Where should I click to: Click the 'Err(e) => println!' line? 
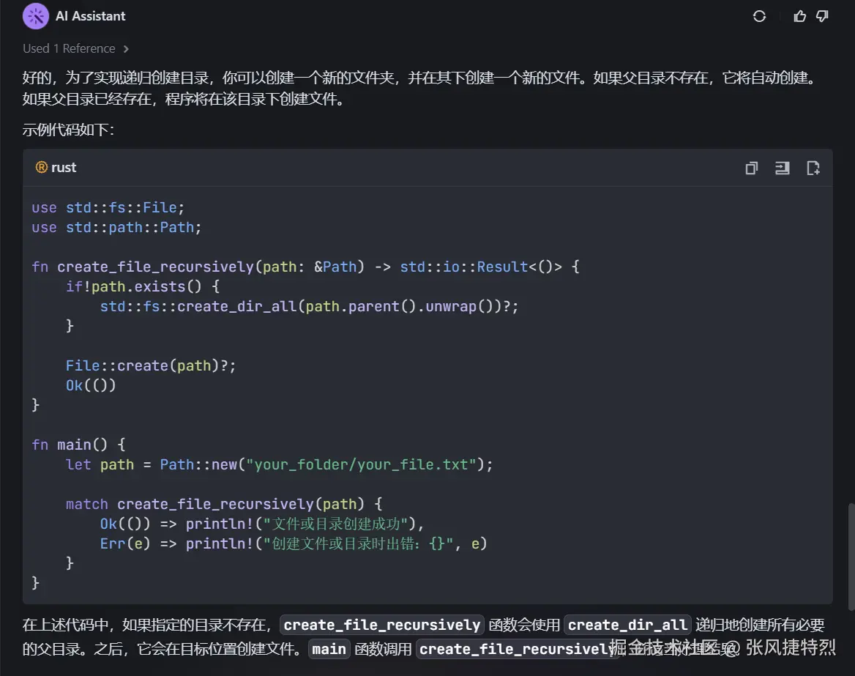click(294, 544)
